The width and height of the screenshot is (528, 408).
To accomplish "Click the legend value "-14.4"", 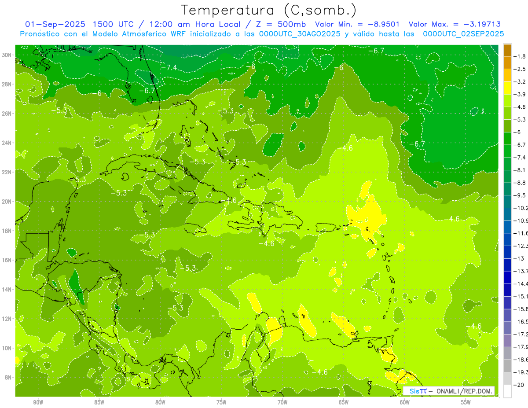I will pos(521,283).
